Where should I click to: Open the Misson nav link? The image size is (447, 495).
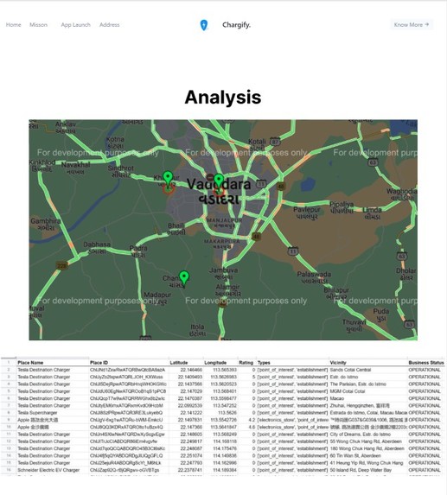coord(39,25)
